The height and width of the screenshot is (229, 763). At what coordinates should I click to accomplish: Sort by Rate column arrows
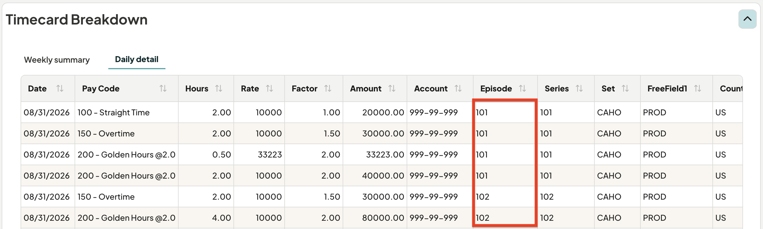(269, 88)
